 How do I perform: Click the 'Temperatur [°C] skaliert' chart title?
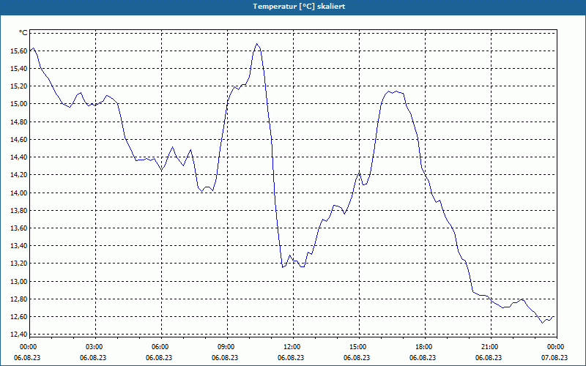point(299,7)
